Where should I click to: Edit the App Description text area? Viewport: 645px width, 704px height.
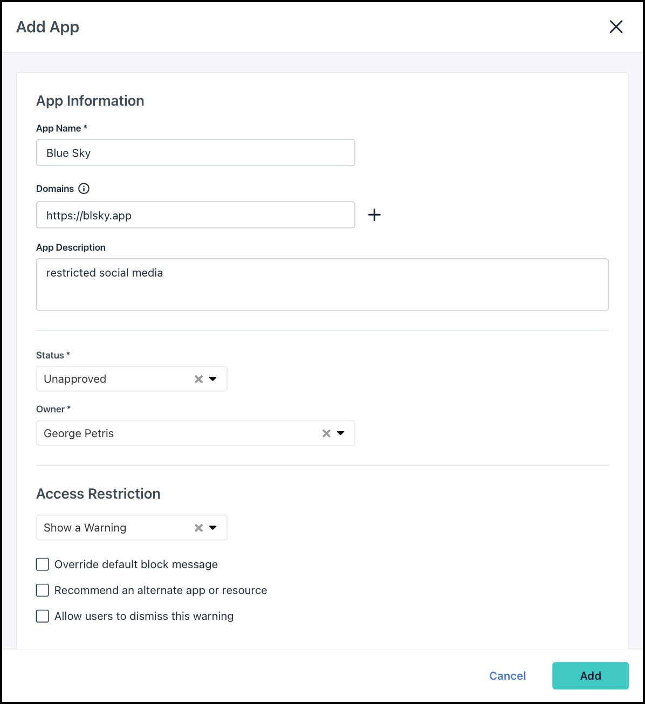(x=322, y=284)
